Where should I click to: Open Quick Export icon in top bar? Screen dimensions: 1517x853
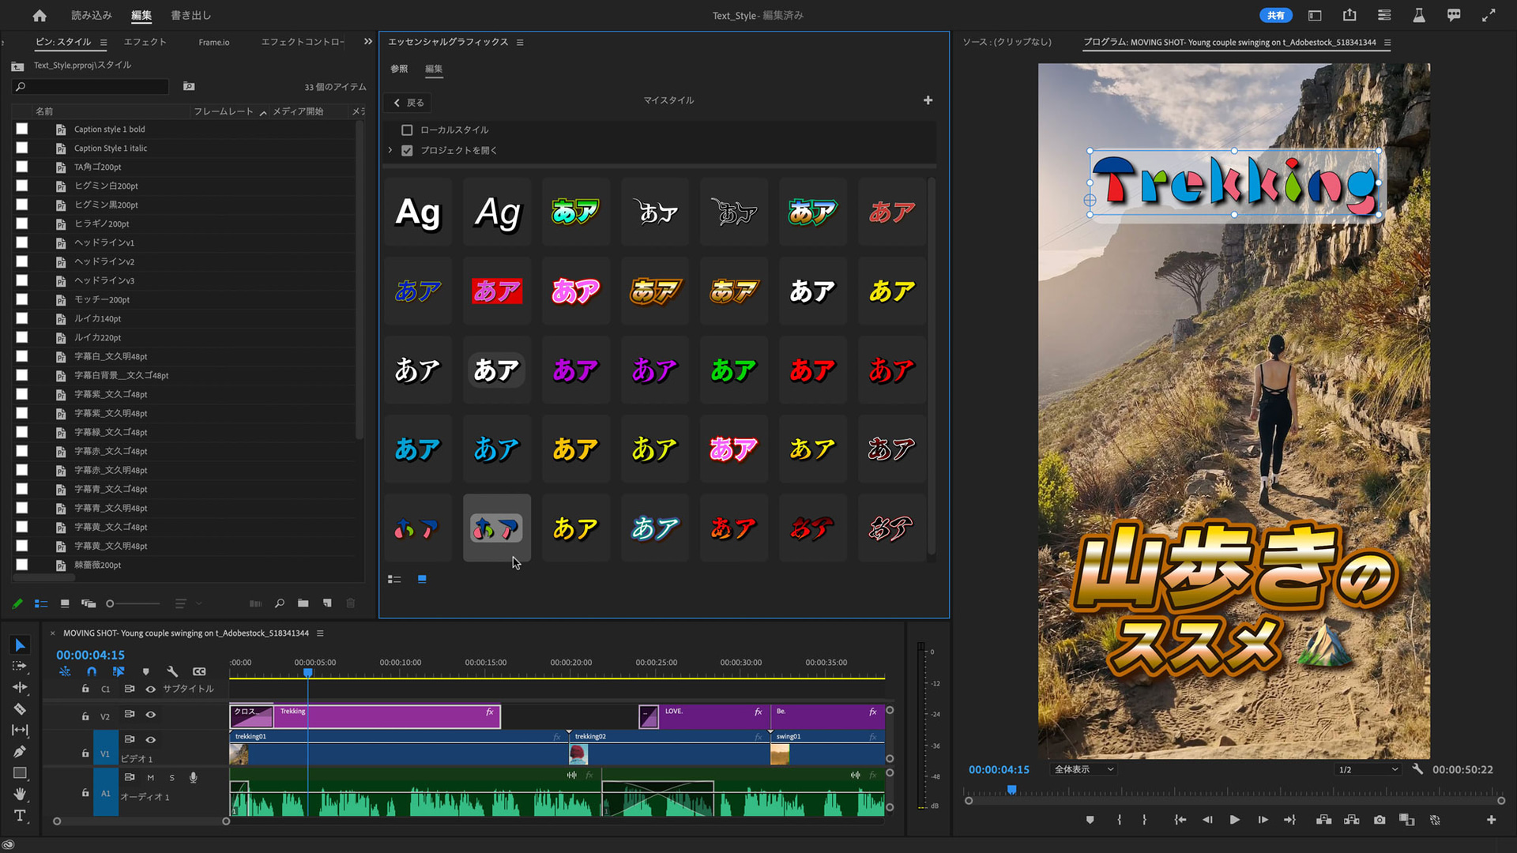pos(1349,15)
